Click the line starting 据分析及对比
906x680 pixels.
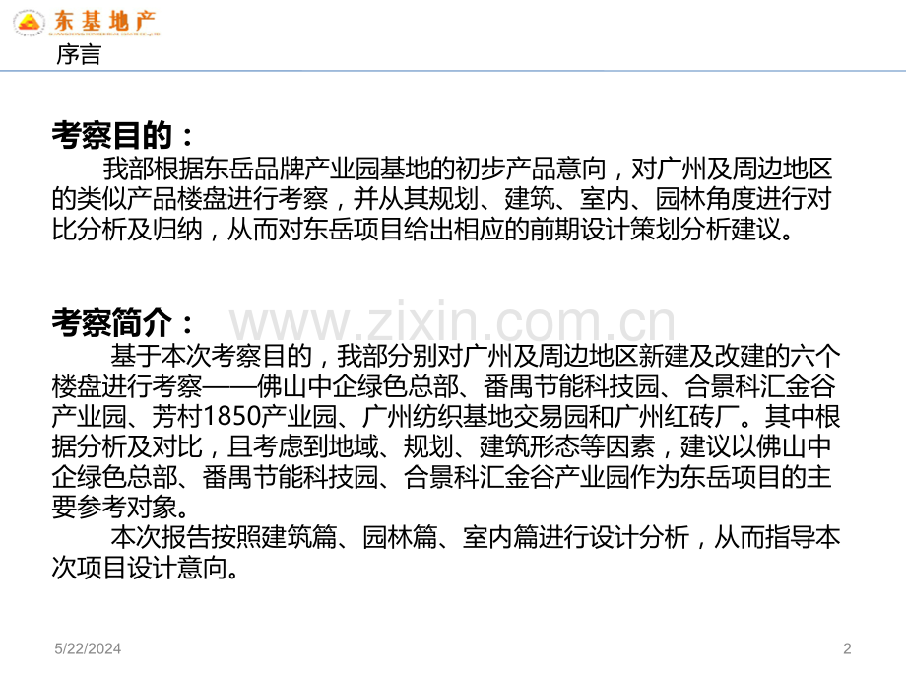[x=442, y=446]
